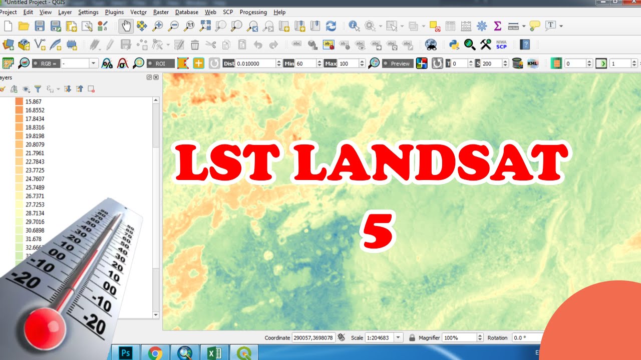Viewport: 641px width, 360px height.
Task: Toggle the scale lock padlock icon
Action: click(412, 337)
